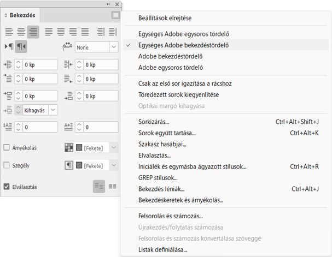
Task: Toggle the Szegély checkbox
Action: pos(7,165)
